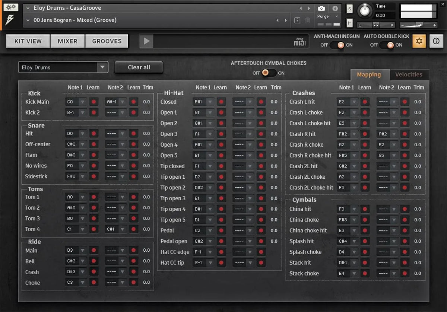Click the Clear all button

(x=139, y=67)
